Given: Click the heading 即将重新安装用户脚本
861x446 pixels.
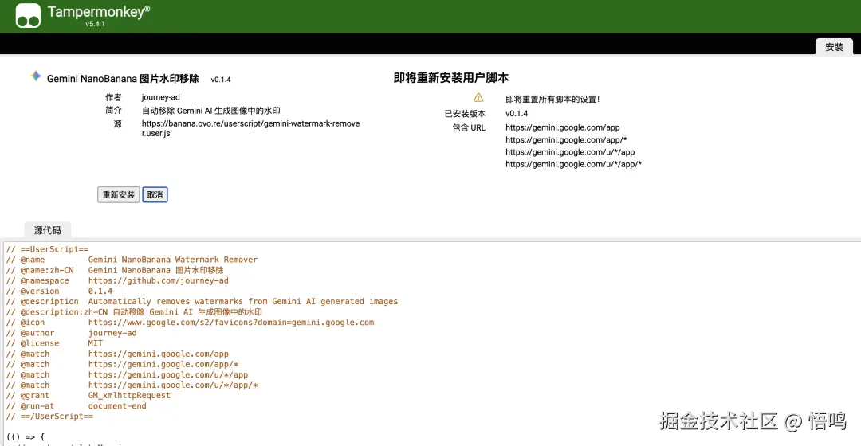Looking at the screenshot, I should 450,78.
